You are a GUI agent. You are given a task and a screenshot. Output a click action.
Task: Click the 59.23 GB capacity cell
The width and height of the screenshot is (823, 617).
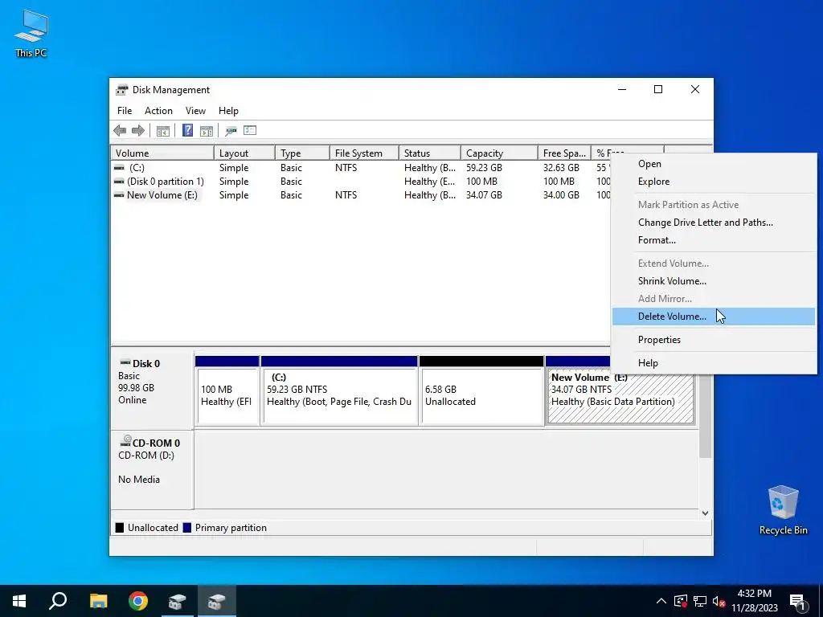click(x=484, y=168)
